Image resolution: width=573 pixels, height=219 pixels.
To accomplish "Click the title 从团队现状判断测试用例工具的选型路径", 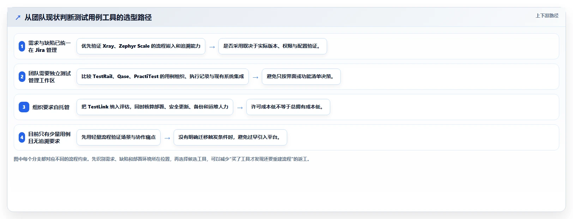I will pos(88,17).
